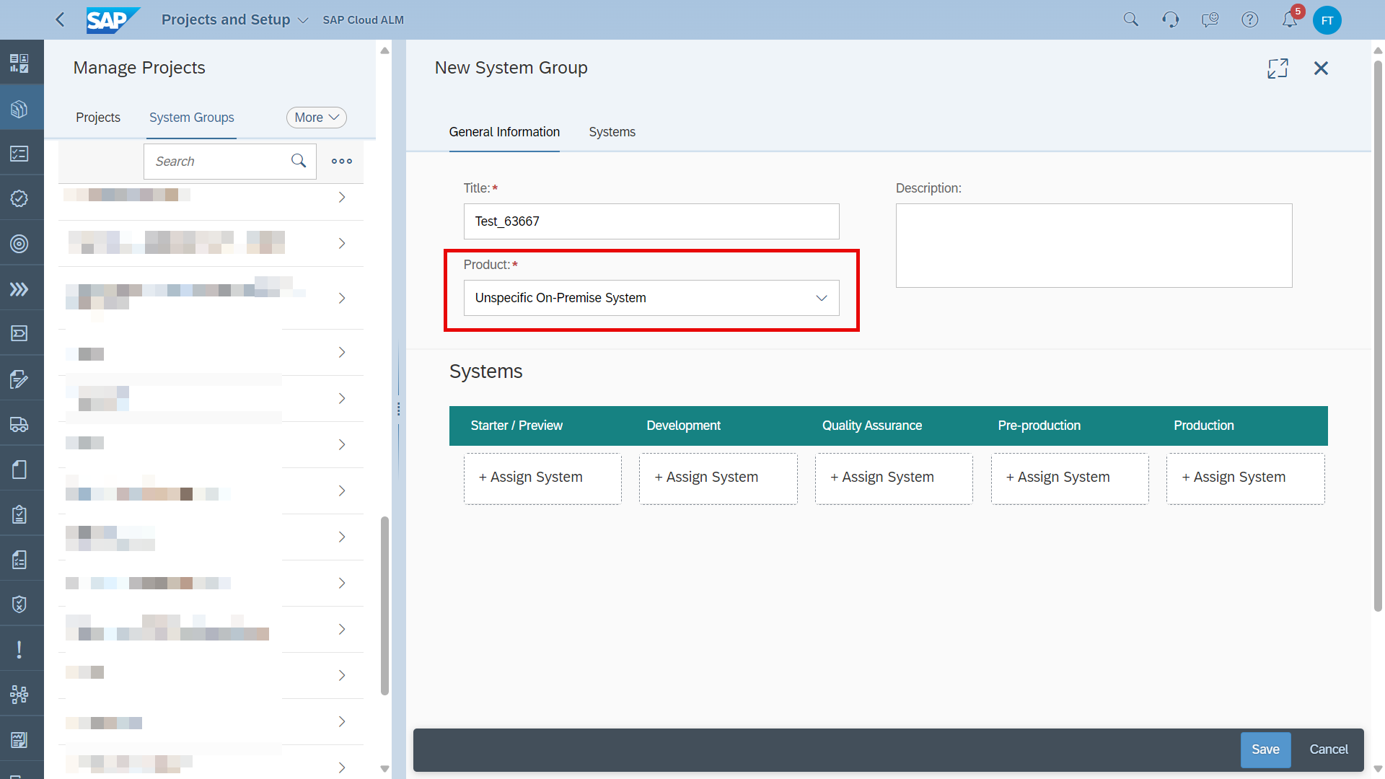Expand the first system group row chevron

[x=342, y=197]
